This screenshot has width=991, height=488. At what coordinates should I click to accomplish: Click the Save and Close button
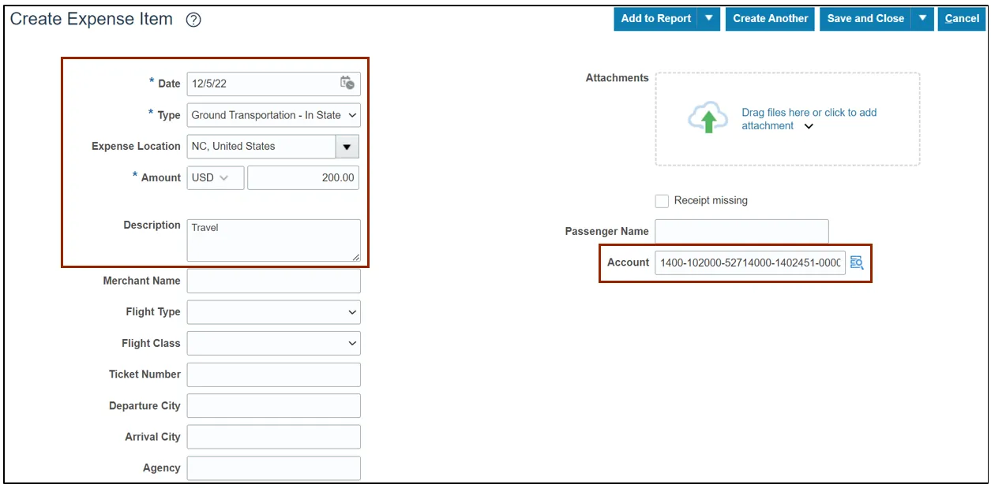click(x=865, y=19)
